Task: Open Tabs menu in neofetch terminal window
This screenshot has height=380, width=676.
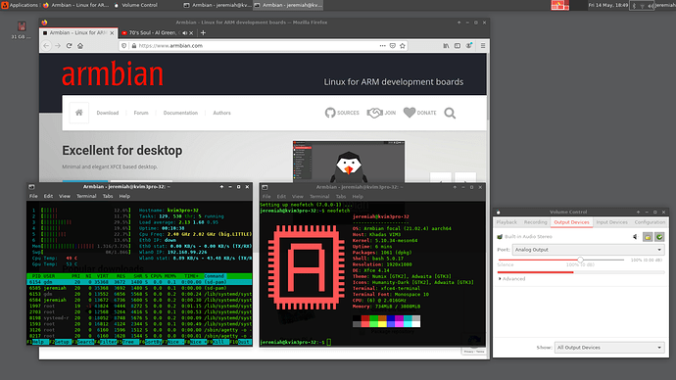Action: click(341, 197)
